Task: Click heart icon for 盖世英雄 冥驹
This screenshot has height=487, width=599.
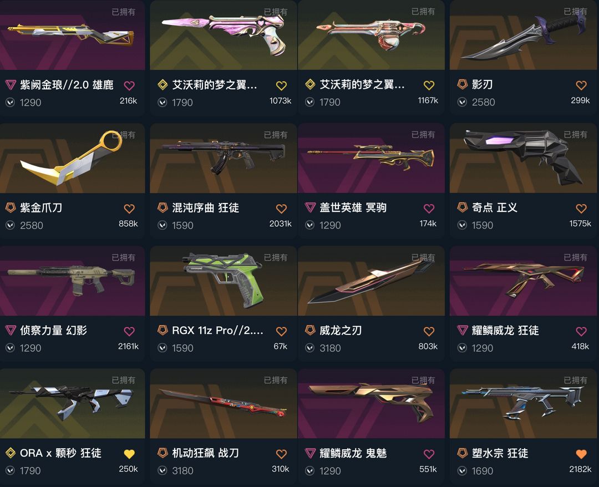Action: [x=429, y=208]
